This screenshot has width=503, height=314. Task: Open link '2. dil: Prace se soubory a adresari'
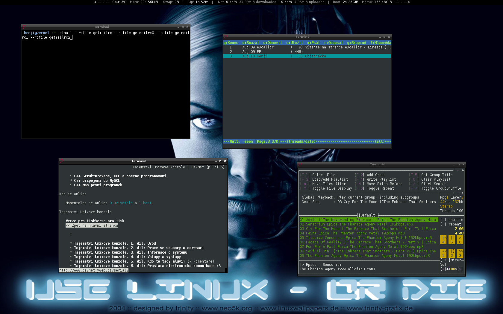tap(139, 248)
